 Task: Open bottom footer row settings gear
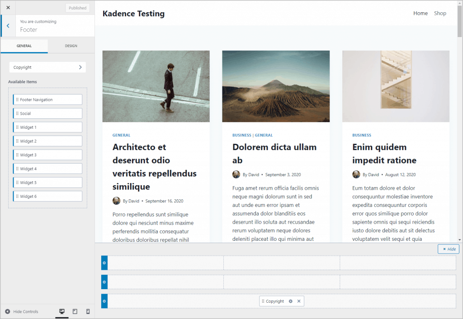tap(104, 301)
